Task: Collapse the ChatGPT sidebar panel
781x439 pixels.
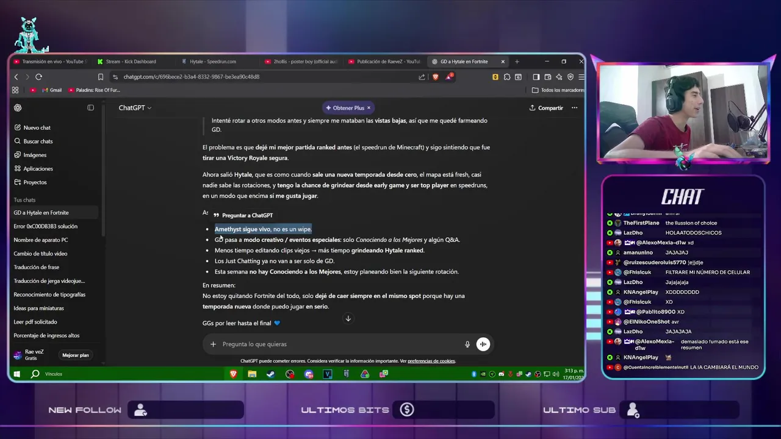Action: (90, 108)
